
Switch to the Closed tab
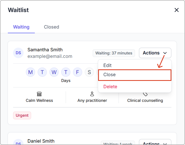51,27
